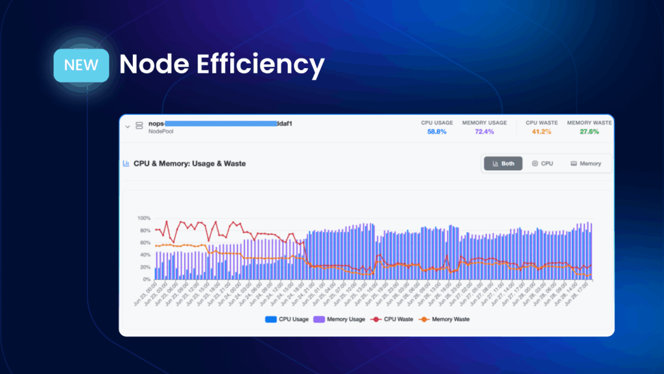This screenshot has width=664, height=374.
Task: Click the 40% y-axis label
Action: (145, 255)
